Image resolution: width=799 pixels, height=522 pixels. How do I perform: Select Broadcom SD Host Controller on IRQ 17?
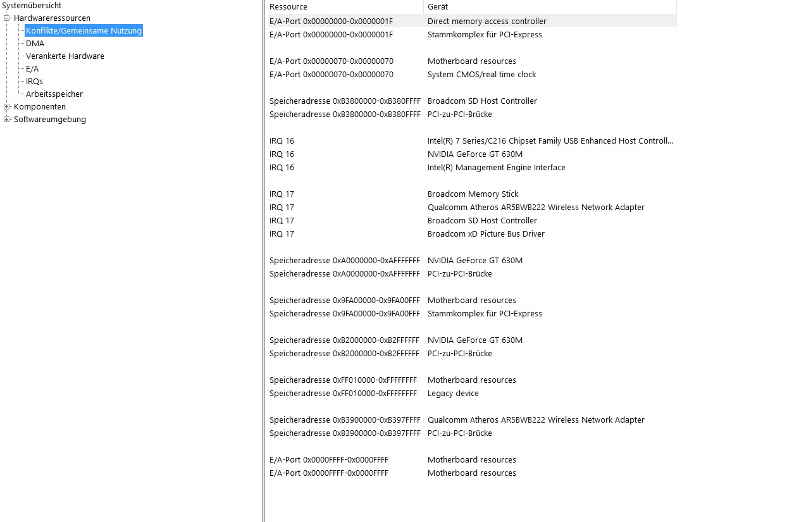click(x=472, y=221)
